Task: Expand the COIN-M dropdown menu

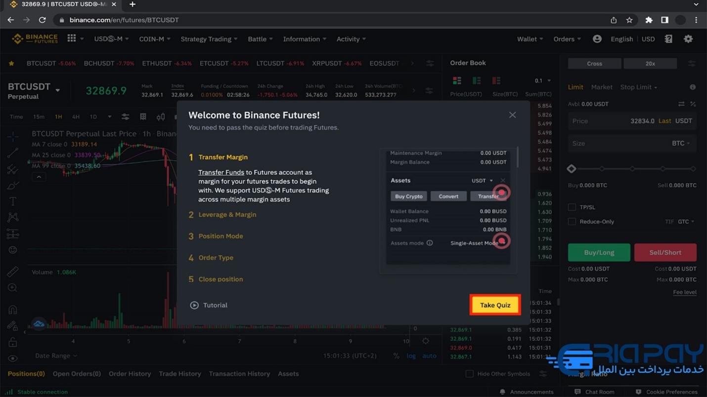Action: (x=155, y=39)
